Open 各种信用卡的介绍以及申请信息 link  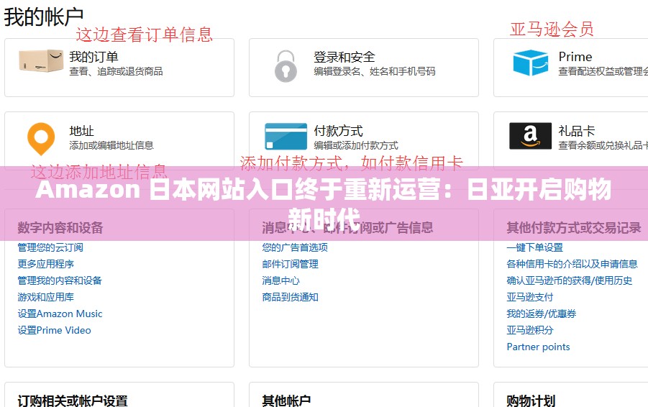point(572,264)
